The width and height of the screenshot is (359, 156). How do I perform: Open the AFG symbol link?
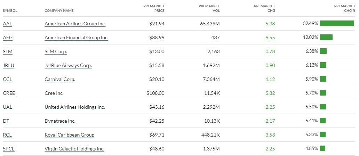tap(8, 38)
